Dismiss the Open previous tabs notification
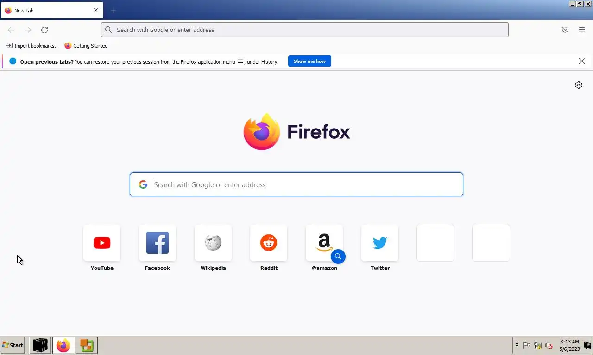 (582, 61)
